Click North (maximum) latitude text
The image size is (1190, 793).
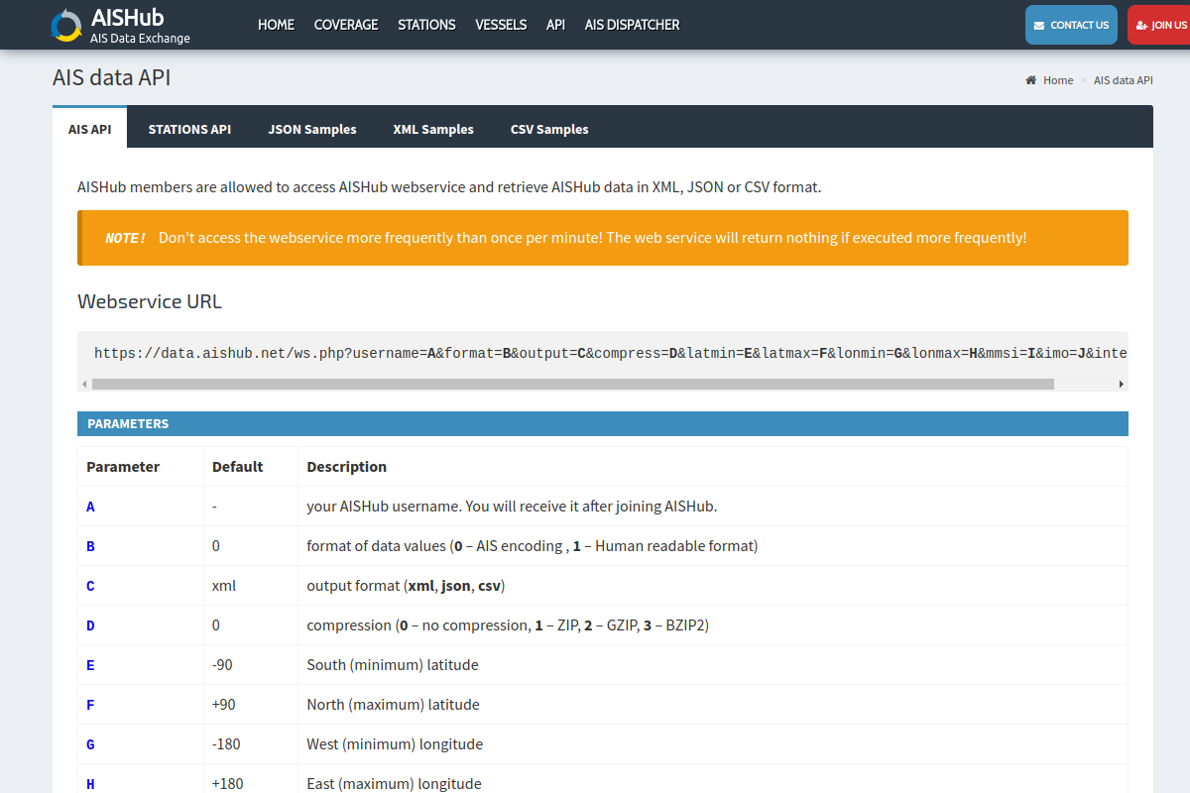click(x=393, y=705)
